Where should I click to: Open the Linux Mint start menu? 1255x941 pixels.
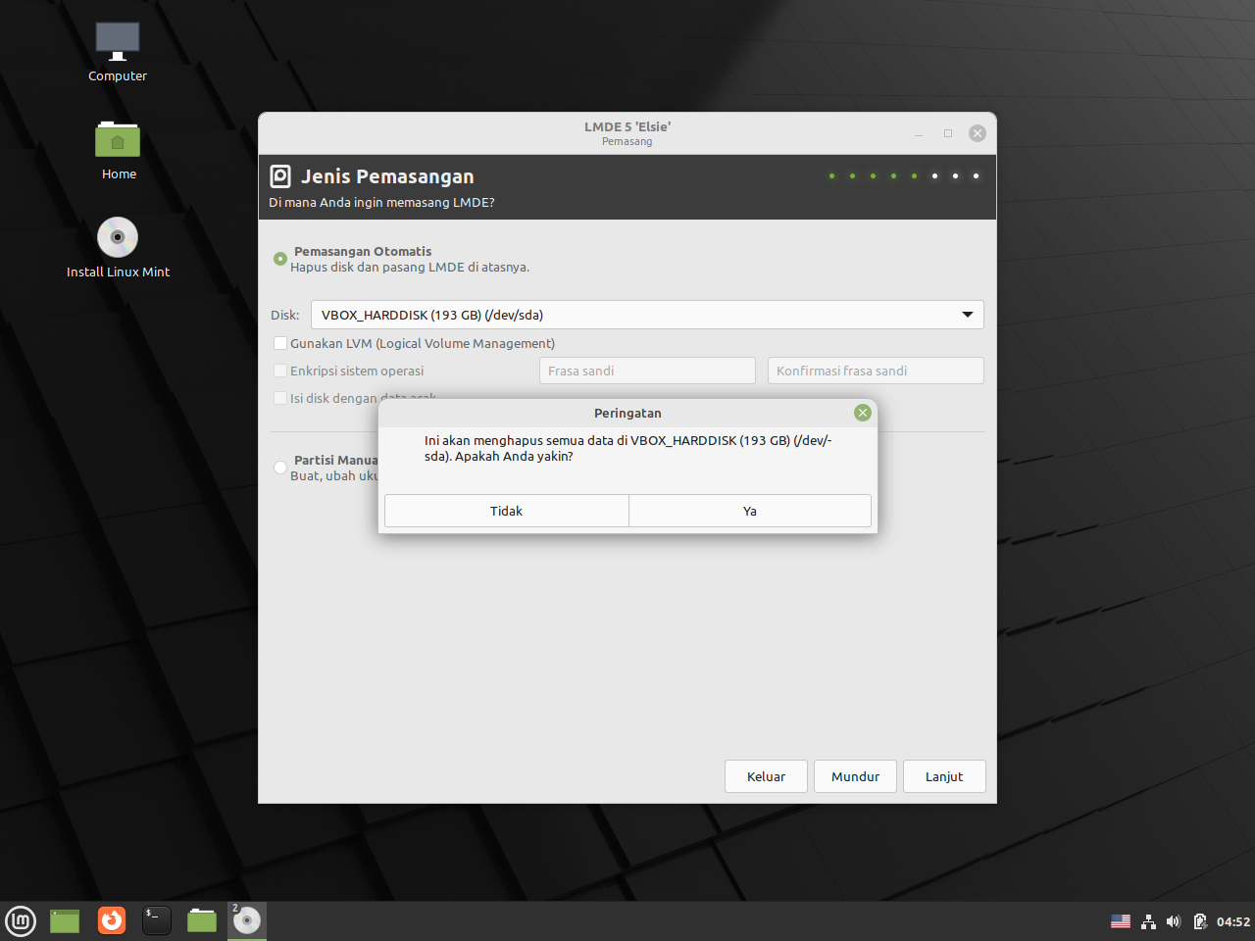[x=21, y=920]
